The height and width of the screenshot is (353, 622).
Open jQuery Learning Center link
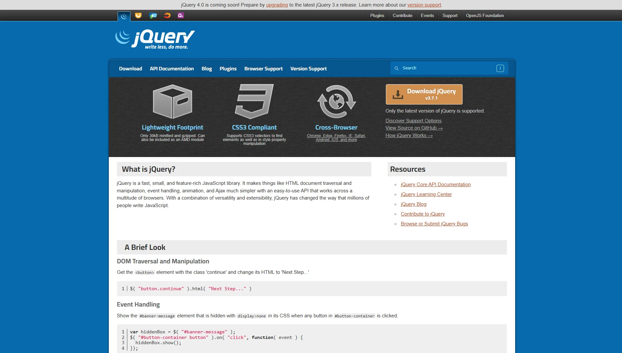click(x=426, y=194)
